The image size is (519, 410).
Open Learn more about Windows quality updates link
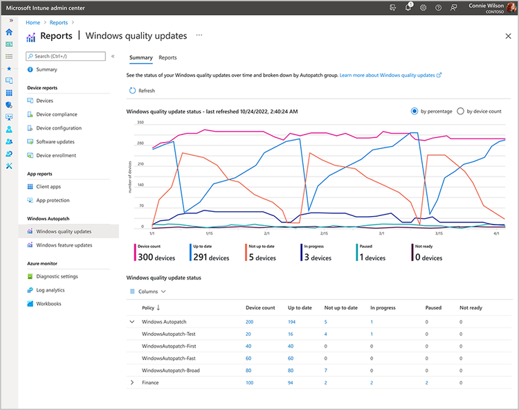(390, 75)
